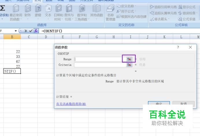Viewport: 200px width, 136px height.
Task: Toggle Show Formulas (显示公式)
Action: pos(187,7)
